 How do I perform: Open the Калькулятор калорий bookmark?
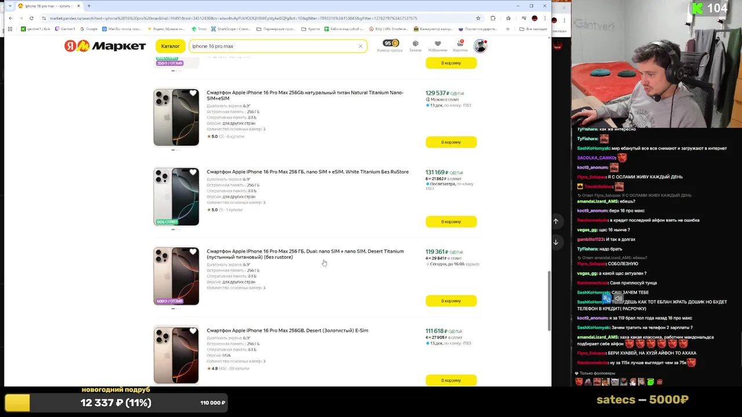click(x=432, y=29)
